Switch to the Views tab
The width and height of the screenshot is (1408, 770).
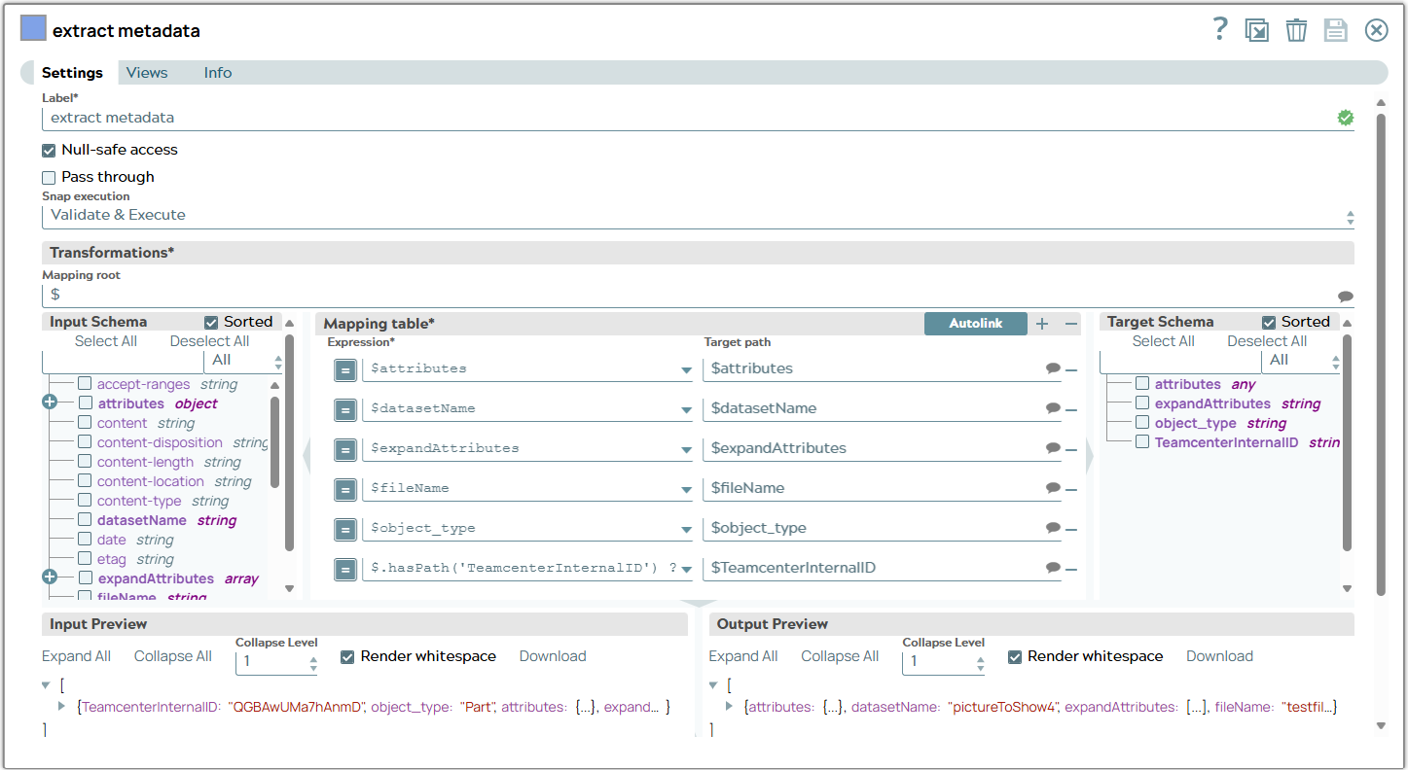[x=147, y=73]
